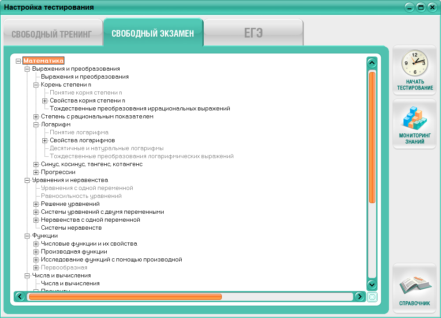This screenshot has height=318, width=441.
Task: Select Уравнения и неравенства tree item
Action: coord(70,180)
